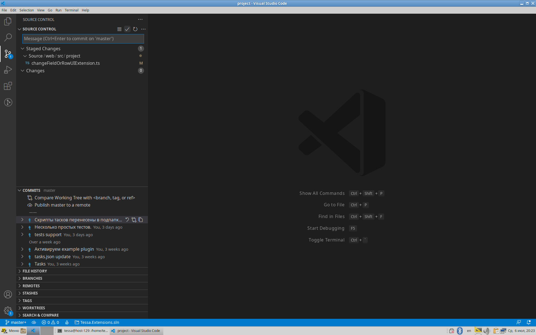
Task: Open the Explorer view in activity bar
Action: click(8, 21)
